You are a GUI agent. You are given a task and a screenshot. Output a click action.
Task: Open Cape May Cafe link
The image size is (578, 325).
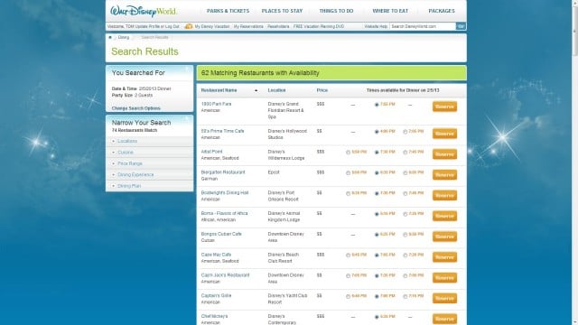[216, 255]
